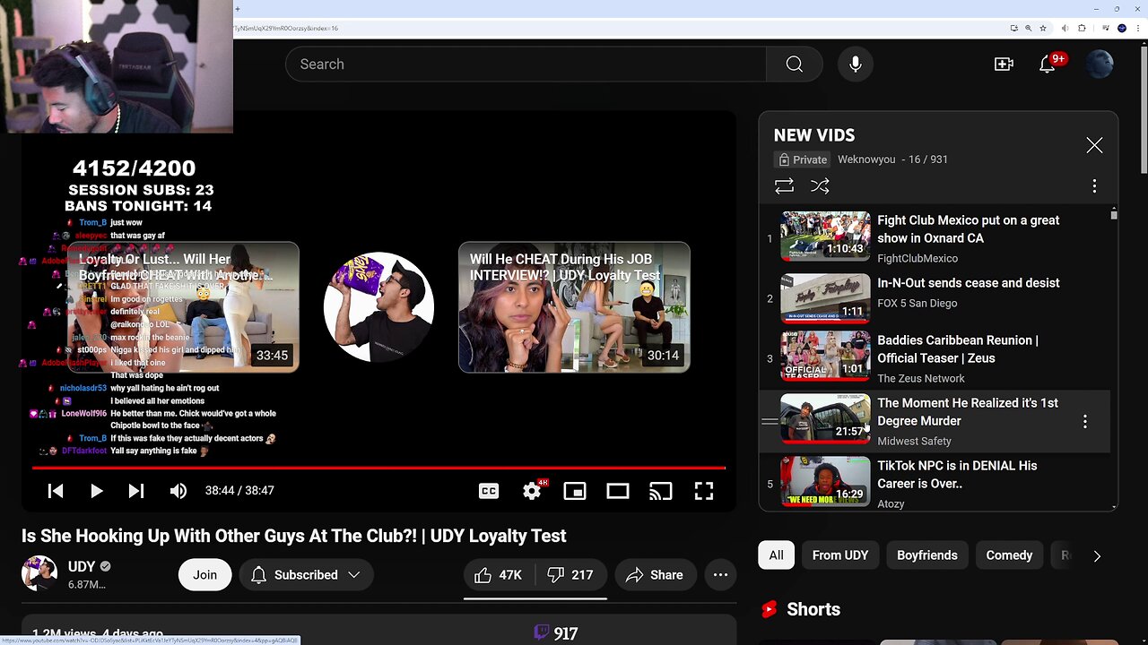Screen dimensions: 1148x645
Task: Close the NEW VIDS playlist panel
Action: coord(1094,145)
